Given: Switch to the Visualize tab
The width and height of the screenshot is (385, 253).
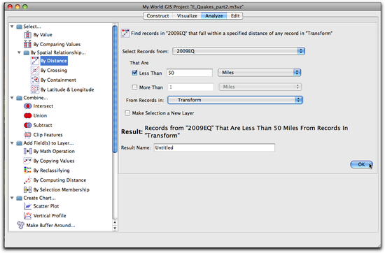Looking at the screenshot, I should point(187,16).
